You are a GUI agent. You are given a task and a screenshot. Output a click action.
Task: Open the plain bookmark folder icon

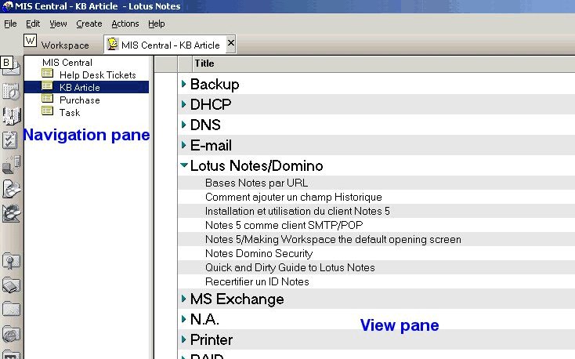[x=11, y=310]
